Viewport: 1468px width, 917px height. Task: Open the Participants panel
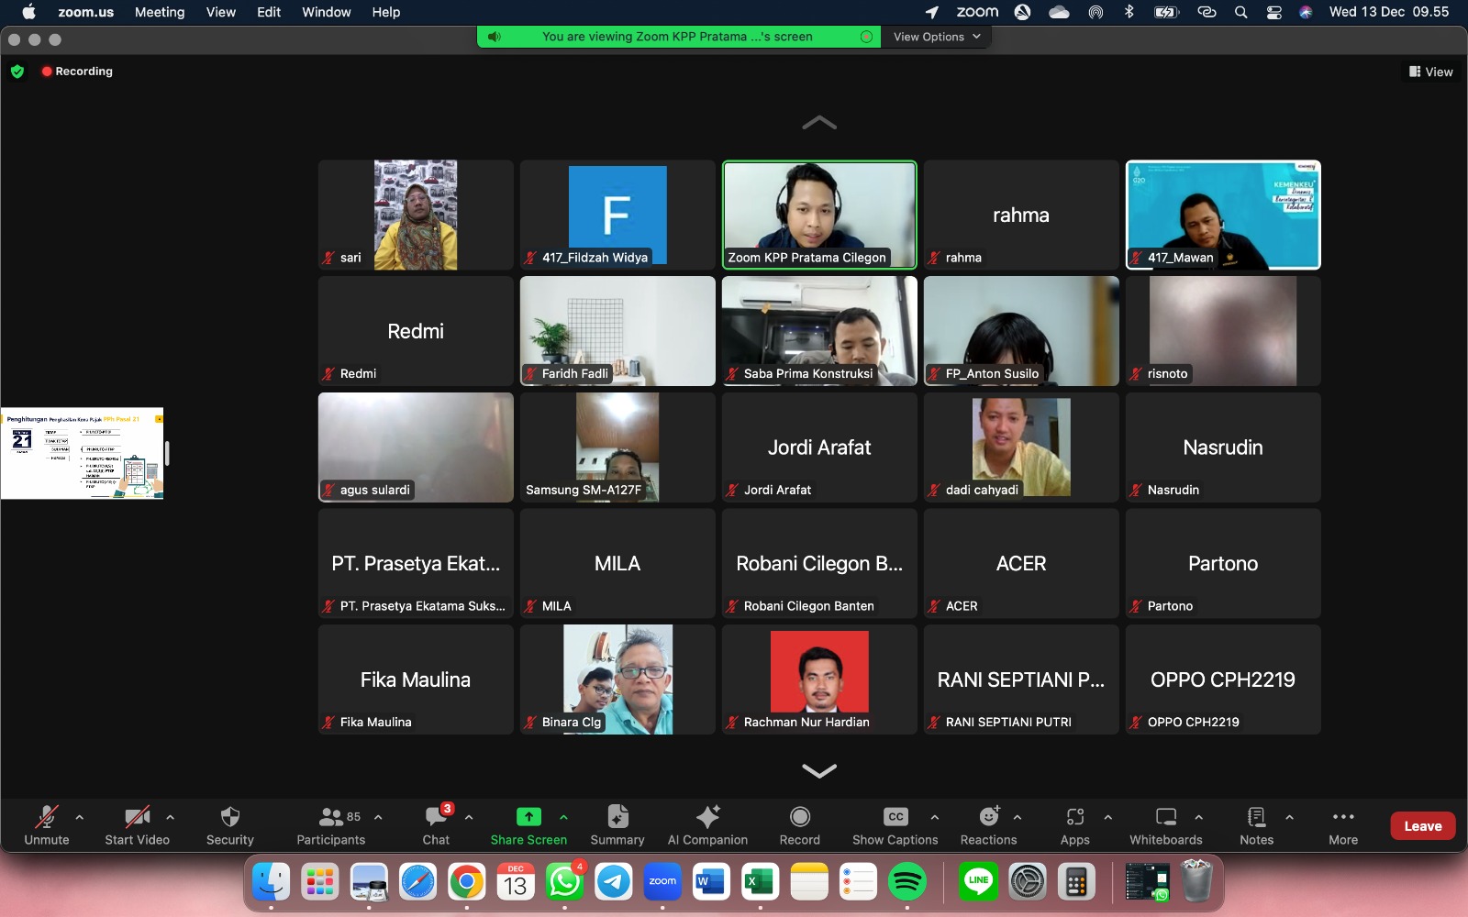[x=331, y=824]
